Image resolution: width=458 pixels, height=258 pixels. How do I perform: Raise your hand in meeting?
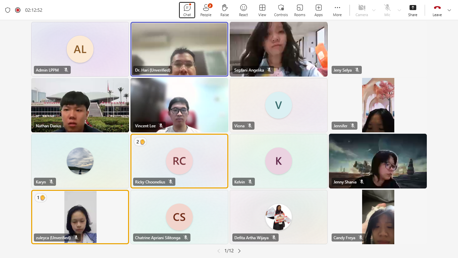(x=225, y=10)
